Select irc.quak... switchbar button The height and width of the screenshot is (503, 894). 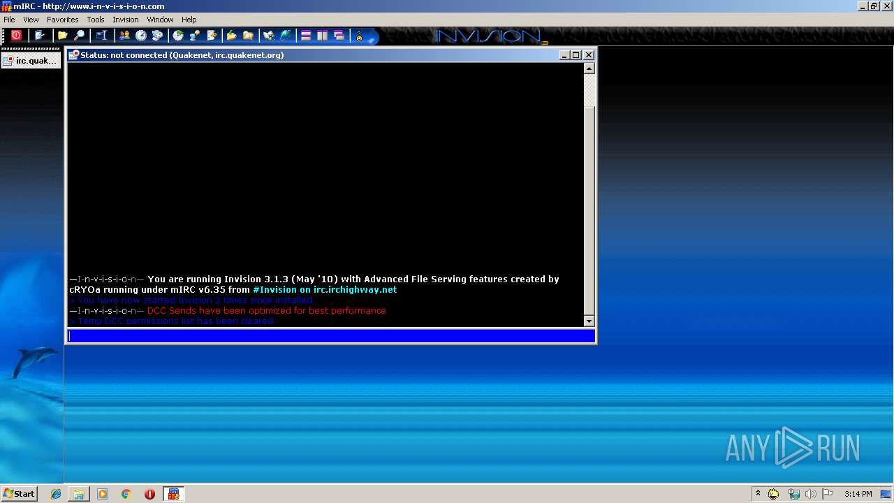point(31,61)
